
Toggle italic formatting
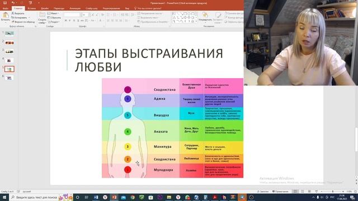(x=70, y=21)
